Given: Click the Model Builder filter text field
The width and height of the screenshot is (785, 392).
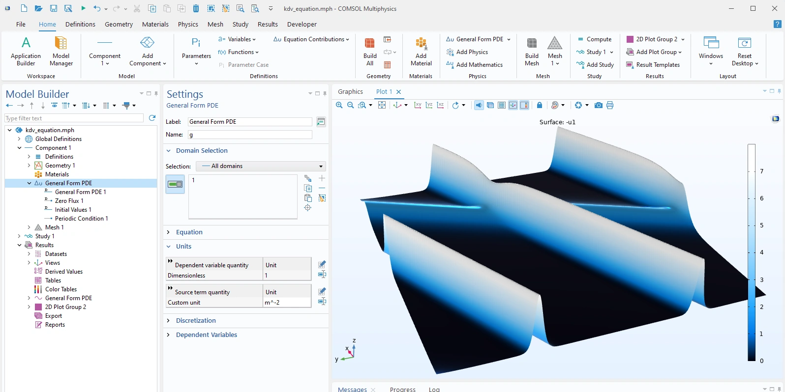Looking at the screenshot, I should coord(74,118).
